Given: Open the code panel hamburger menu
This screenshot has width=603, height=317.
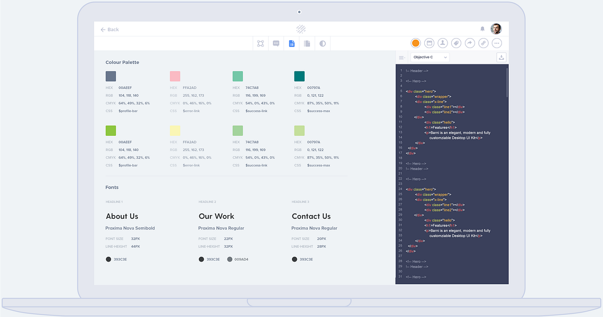Looking at the screenshot, I should (x=401, y=58).
